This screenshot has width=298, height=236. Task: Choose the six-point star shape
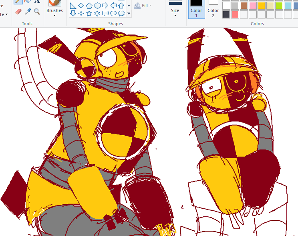pos(97,14)
